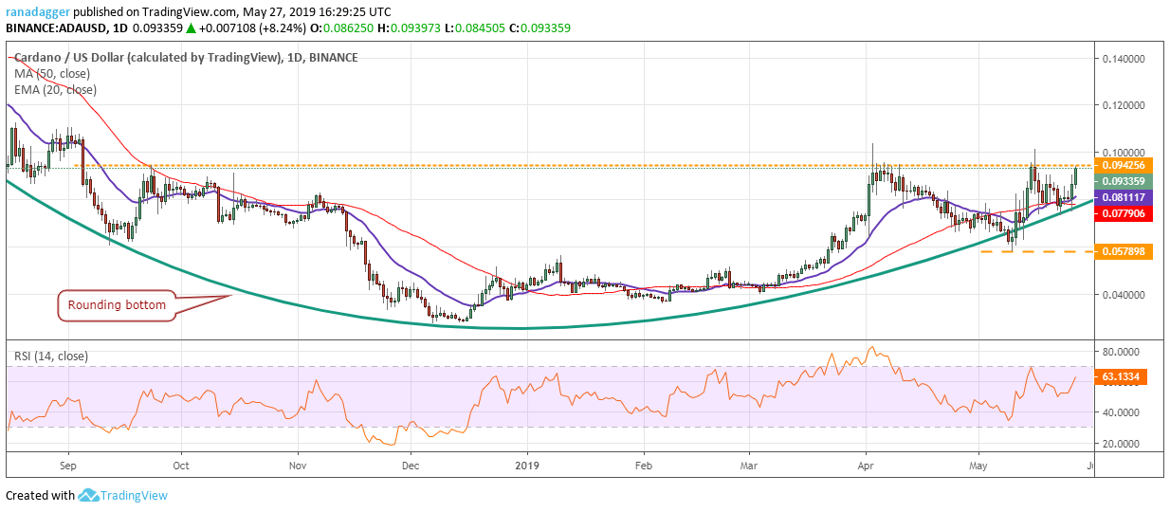The height and width of the screenshot is (512, 1170).
Task: Click the 0.040000 price axis label
Action: click(1122, 294)
